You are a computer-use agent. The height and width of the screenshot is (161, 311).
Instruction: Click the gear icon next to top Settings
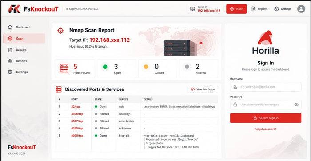(x=276, y=9)
